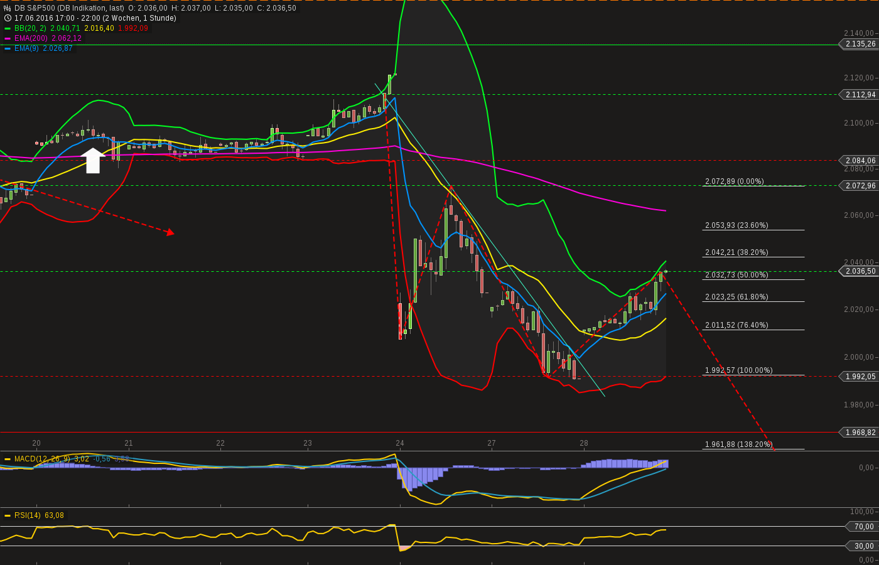
Task: Click Fibonacci label 2.042,21 (38.20%)
Action: (x=736, y=252)
